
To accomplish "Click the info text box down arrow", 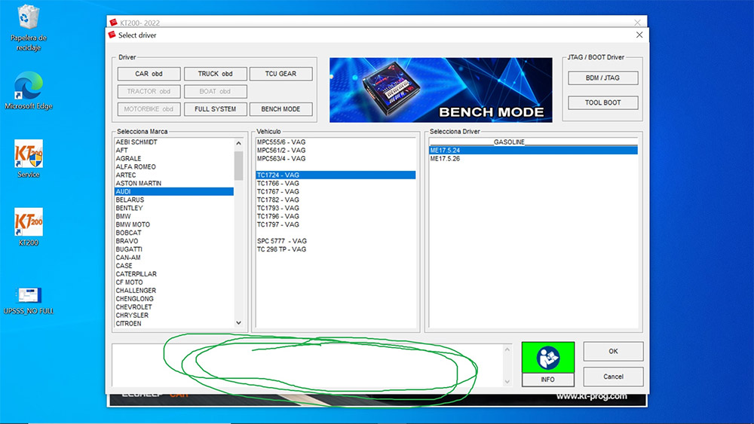I will pos(507,381).
